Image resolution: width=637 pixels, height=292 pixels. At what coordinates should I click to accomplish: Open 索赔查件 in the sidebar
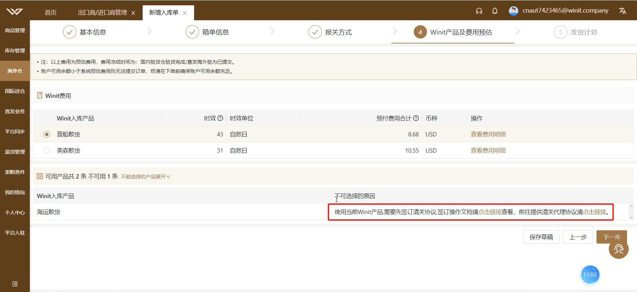click(15, 172)
